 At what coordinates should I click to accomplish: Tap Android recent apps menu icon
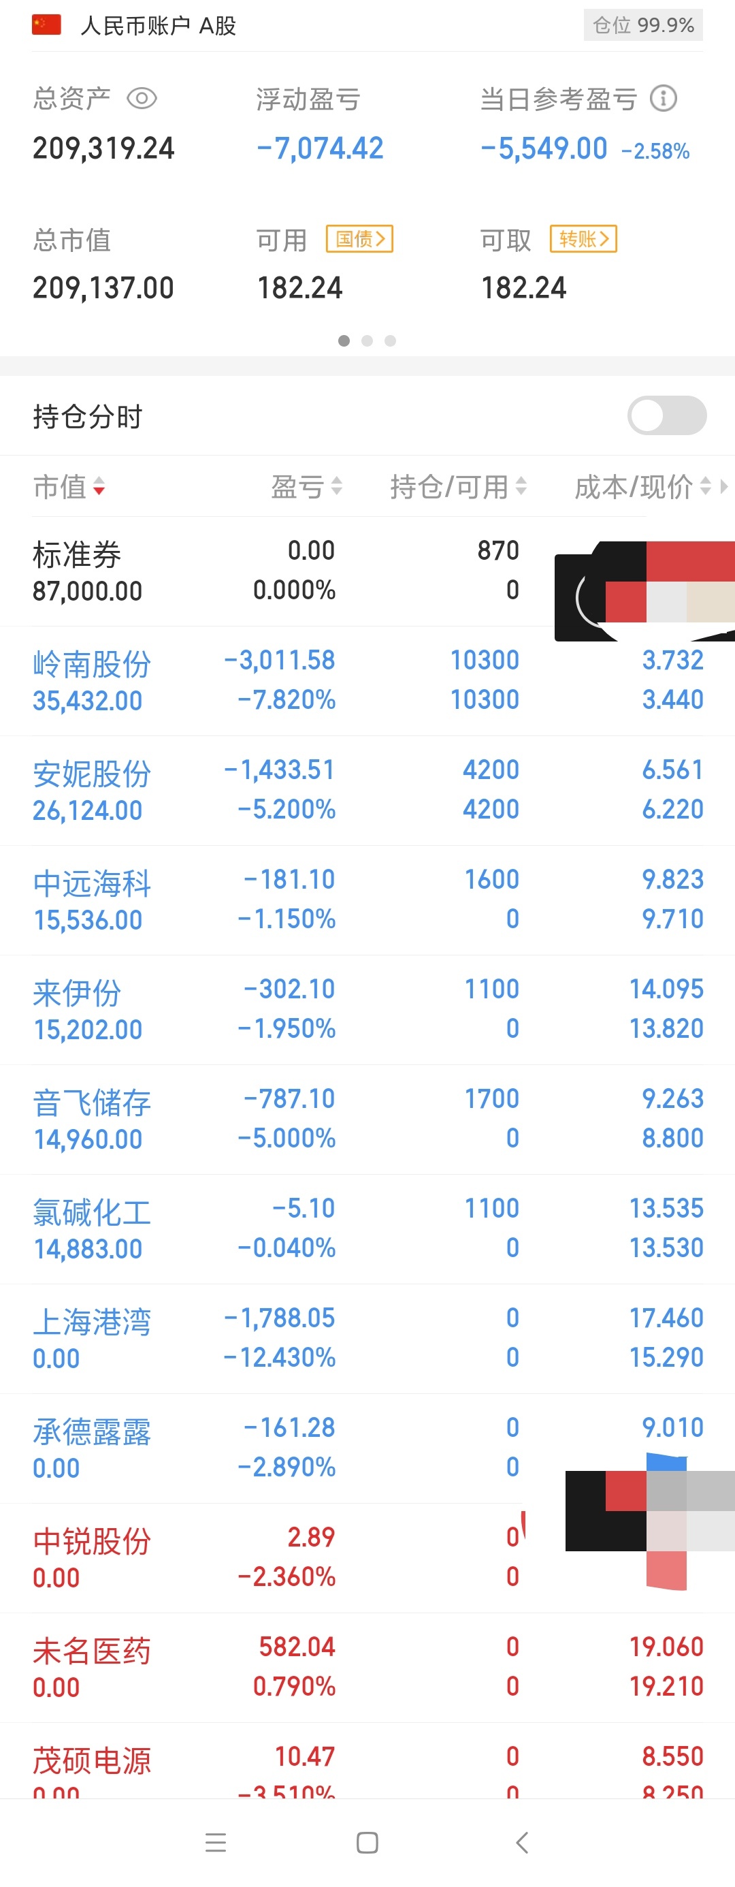[216, 1842]
